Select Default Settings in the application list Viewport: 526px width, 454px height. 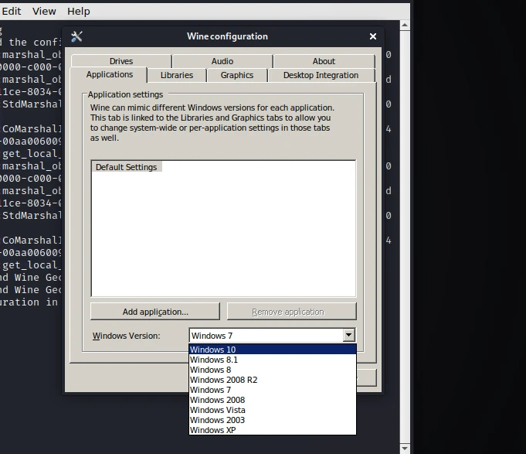[x=126, y=167]
